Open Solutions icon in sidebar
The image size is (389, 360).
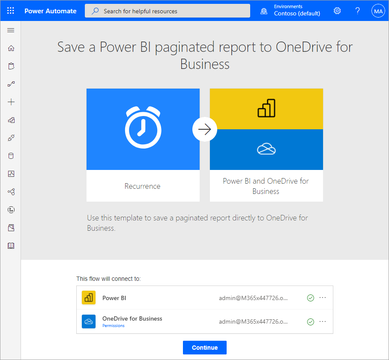coord(11,228)
